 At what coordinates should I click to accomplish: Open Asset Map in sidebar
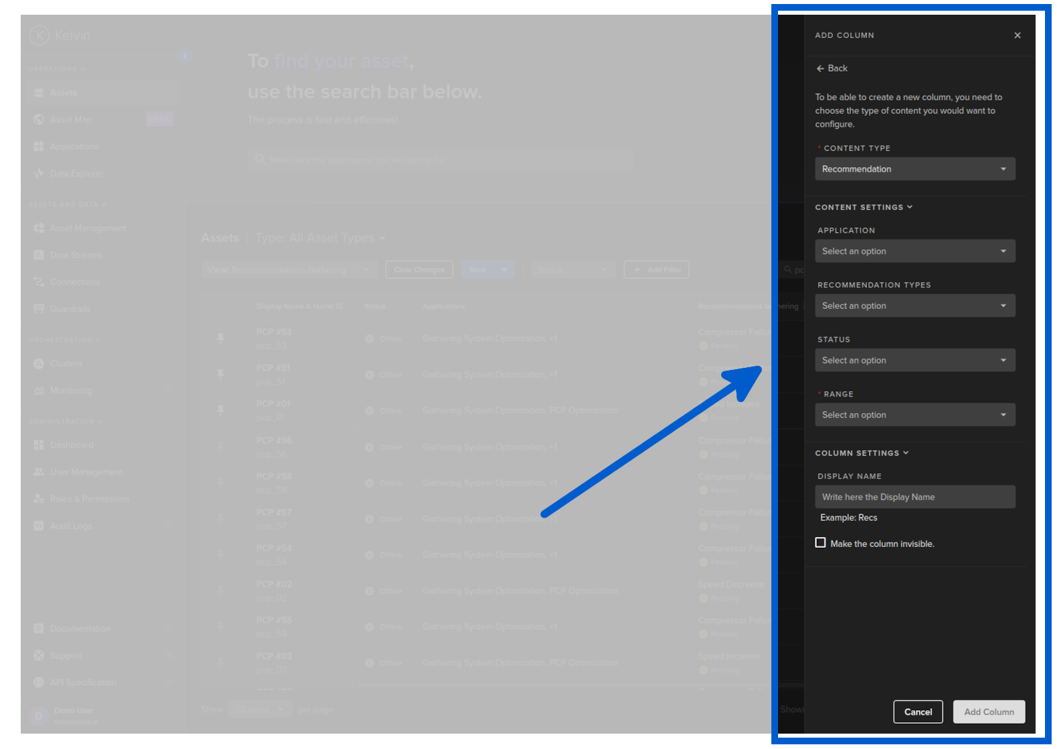[70, 120]
